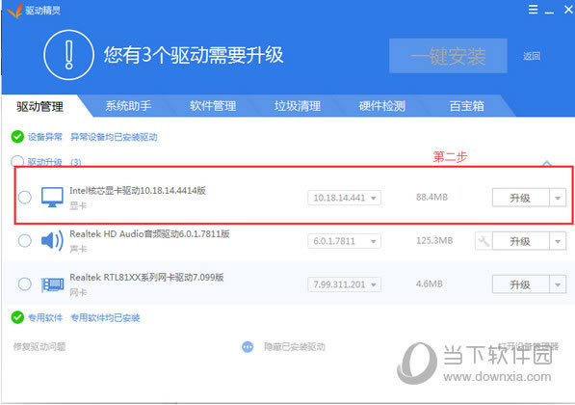Expand upgrade options arrow for Realtek audio driver

point(558,241)
